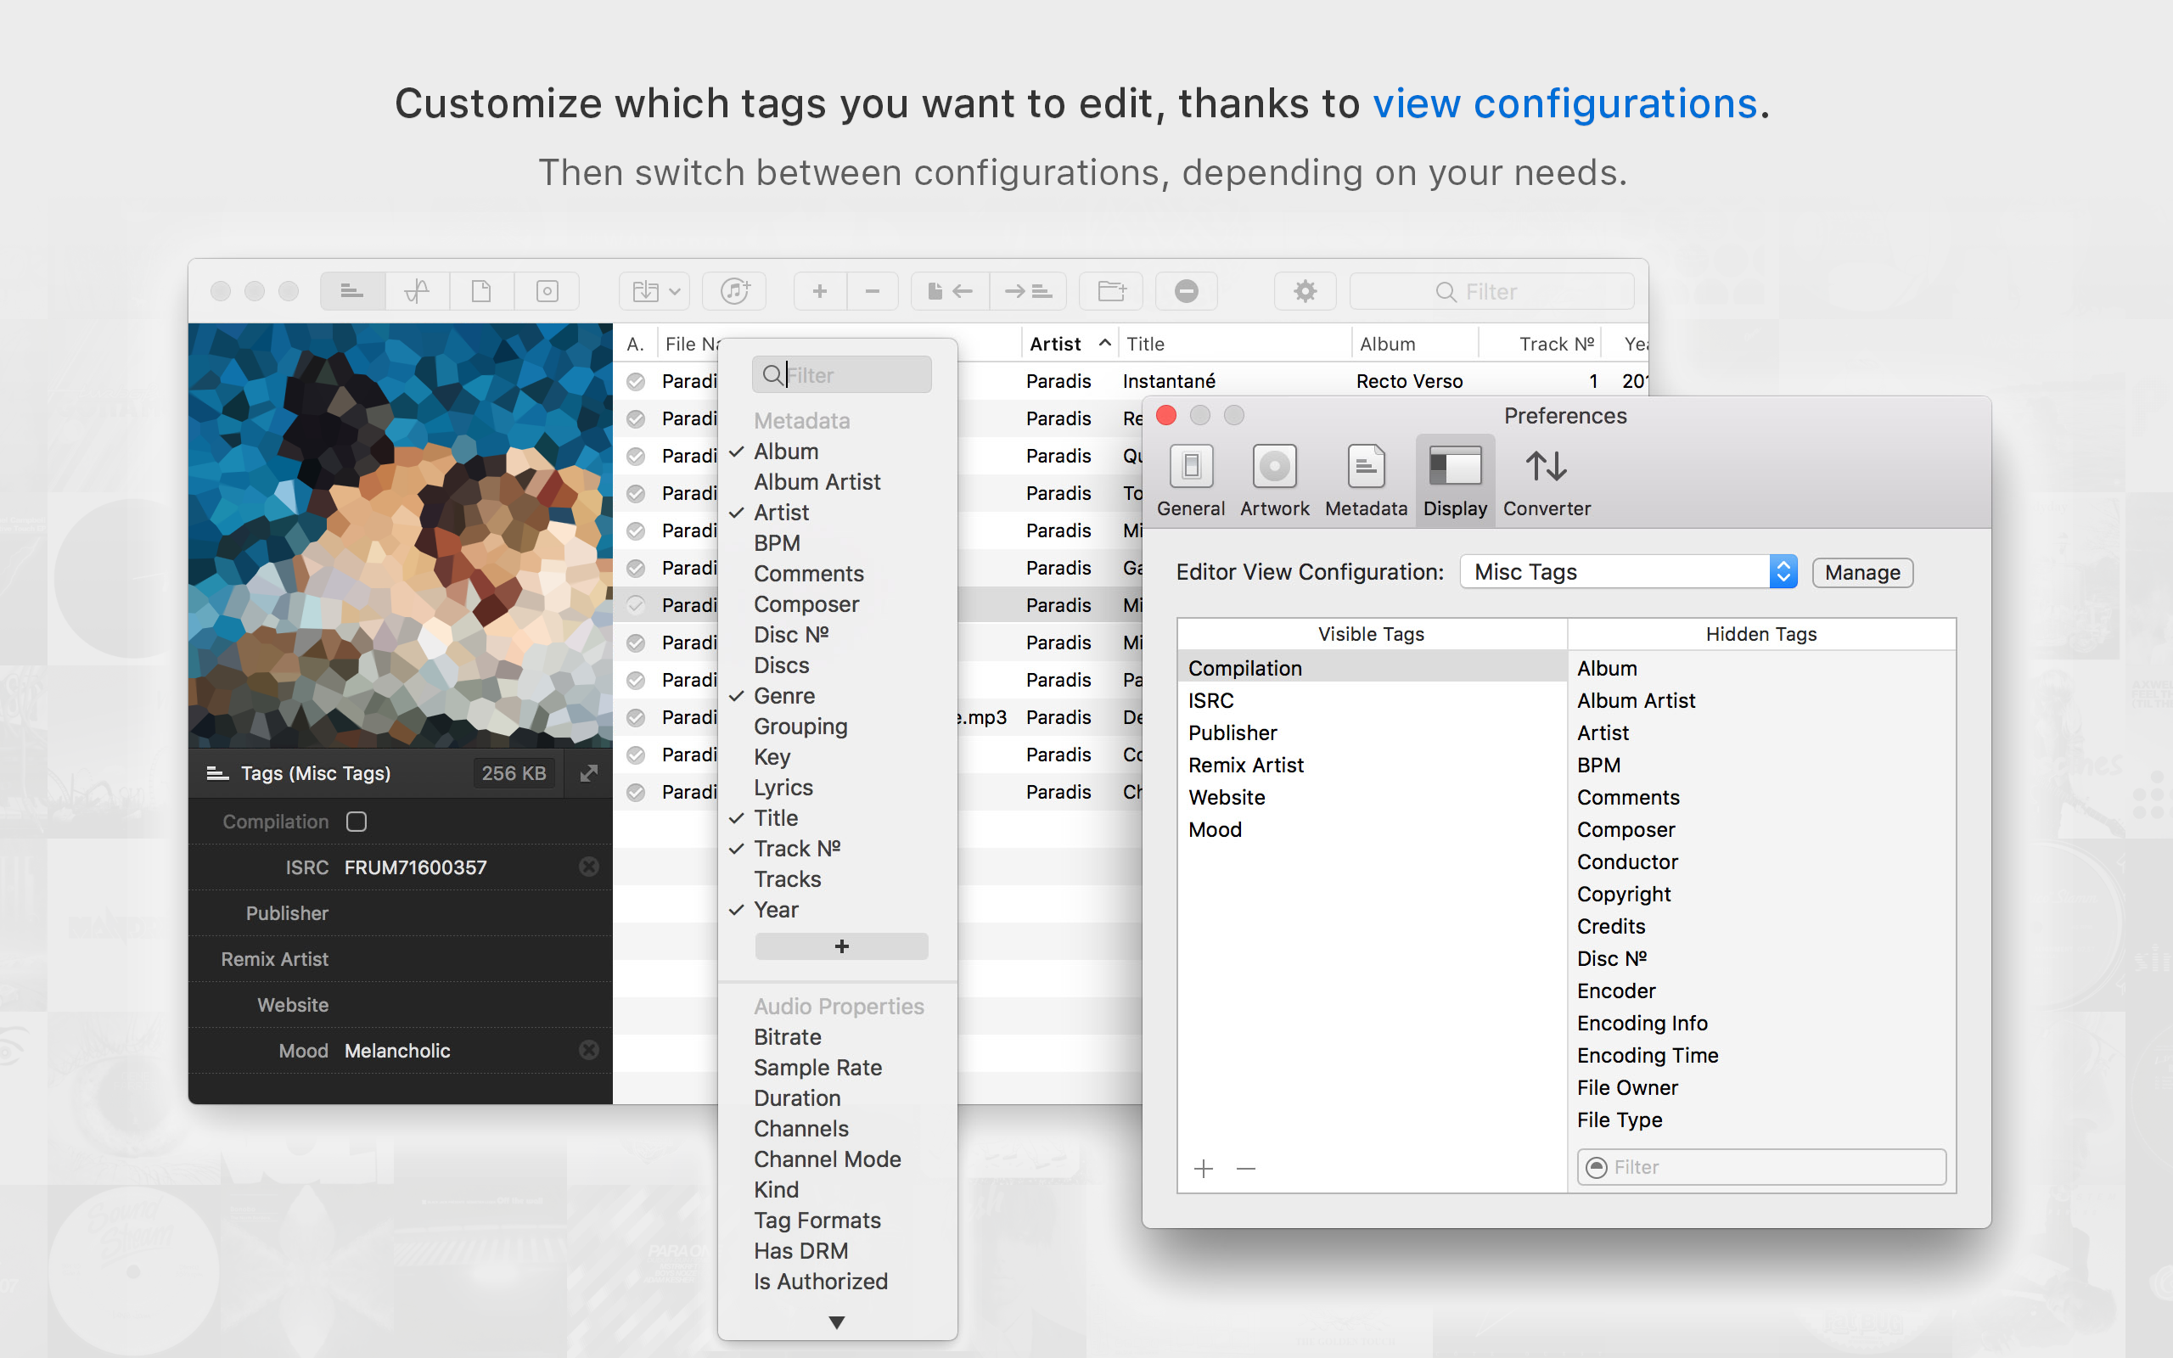Viewport: 2173px width, 1358px height.
Task: Click the add-music-note icon in the toolbar
Action: pos(733,290)
